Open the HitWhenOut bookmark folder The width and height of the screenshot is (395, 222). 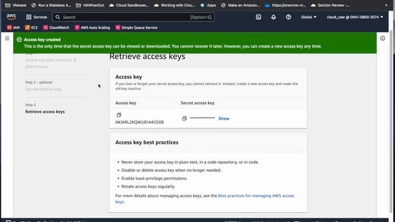coord(90,5)
